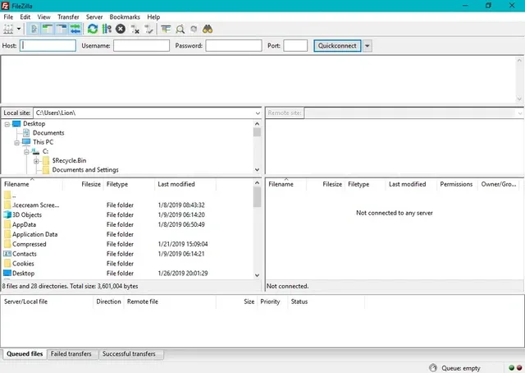Sort remote list by Permissions column
This screenshot has width=525, height=373.
click(x=456, y=184)
